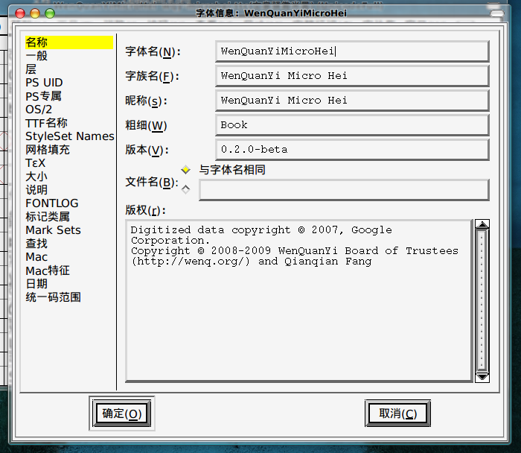
Task: Select FONTLOG in the sidebar
Action: coord(52,203)
